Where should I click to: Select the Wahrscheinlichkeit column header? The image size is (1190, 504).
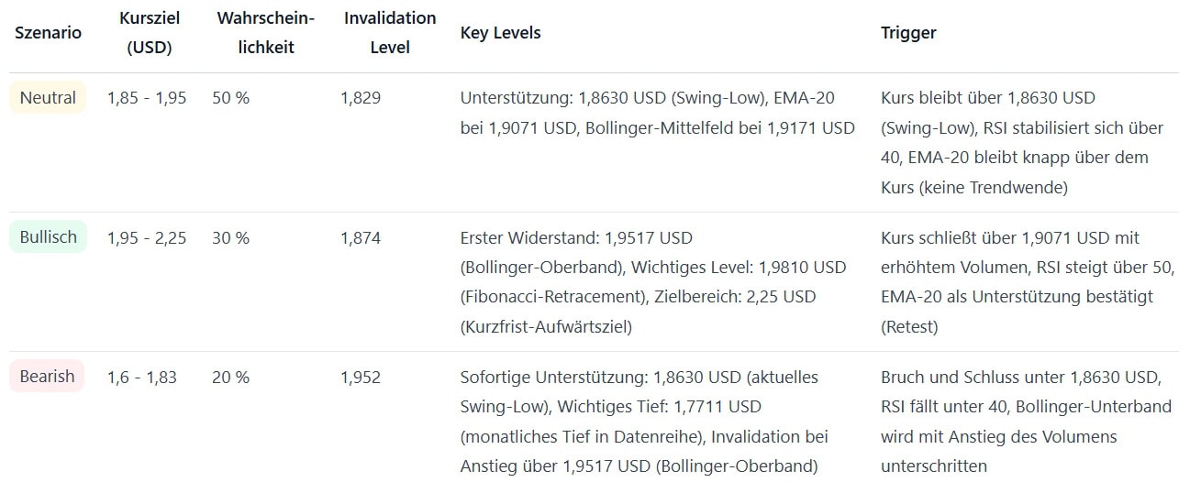coord(266,33)
